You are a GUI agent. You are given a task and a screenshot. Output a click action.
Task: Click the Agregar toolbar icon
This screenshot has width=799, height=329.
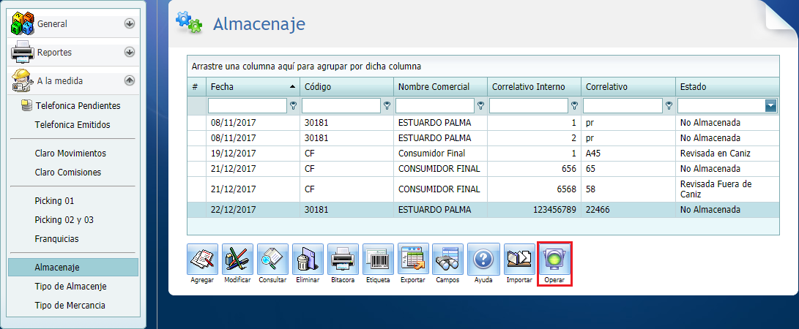[202, 259]
